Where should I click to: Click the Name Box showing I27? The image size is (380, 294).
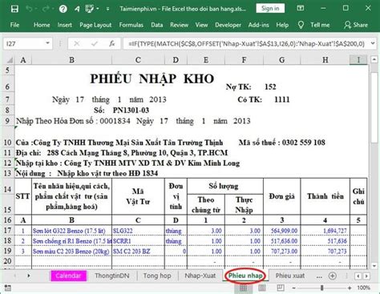coord(23,43)
